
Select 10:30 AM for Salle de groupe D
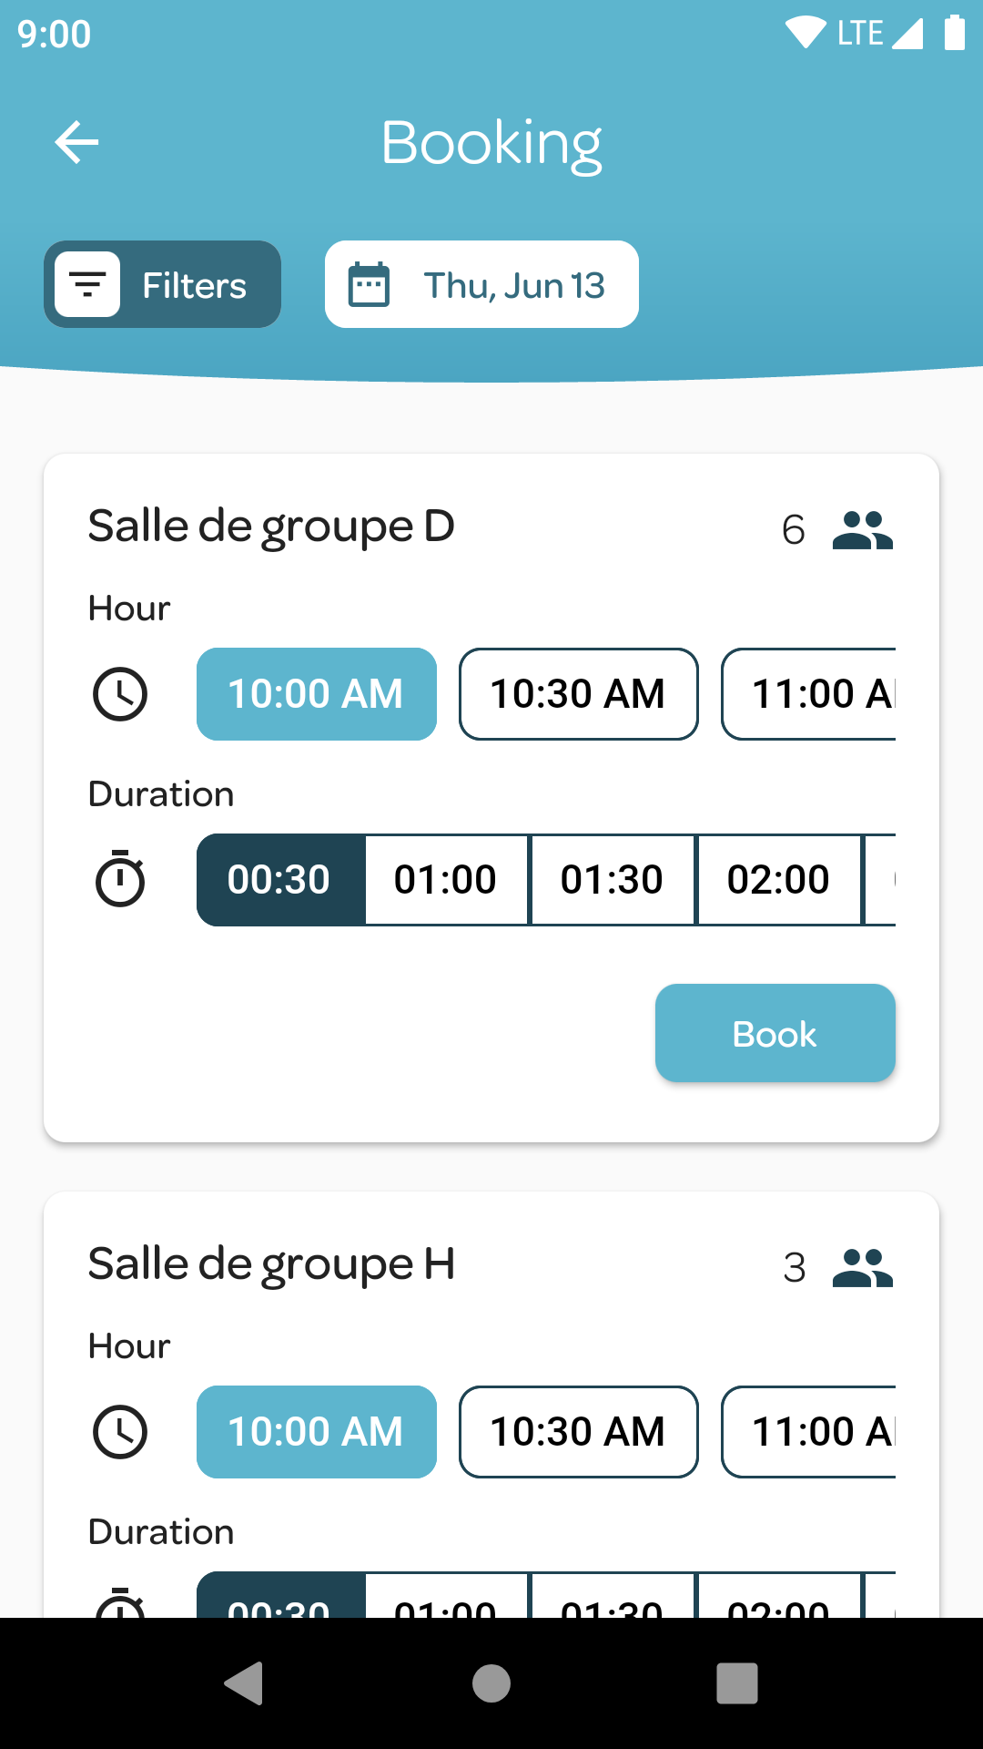[x=578, y=694]
